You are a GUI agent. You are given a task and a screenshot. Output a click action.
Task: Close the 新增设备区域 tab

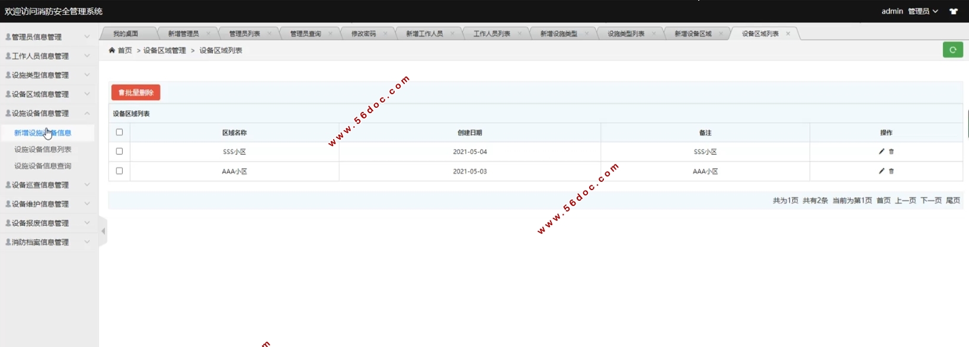point(721,34)
